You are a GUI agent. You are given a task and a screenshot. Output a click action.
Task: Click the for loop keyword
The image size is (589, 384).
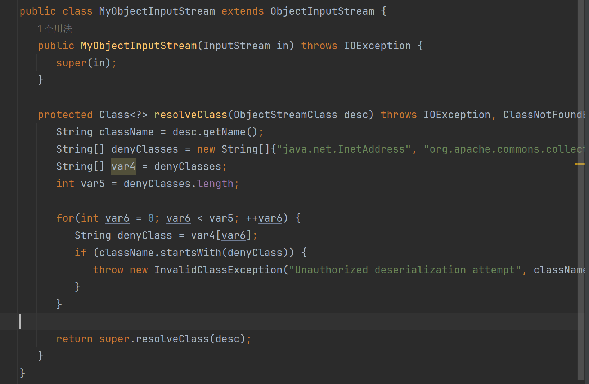65,218
